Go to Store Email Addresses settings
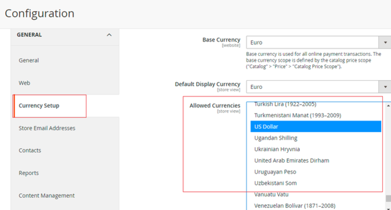The height and width of the screenshot is (210, 391). pos(47,128)
